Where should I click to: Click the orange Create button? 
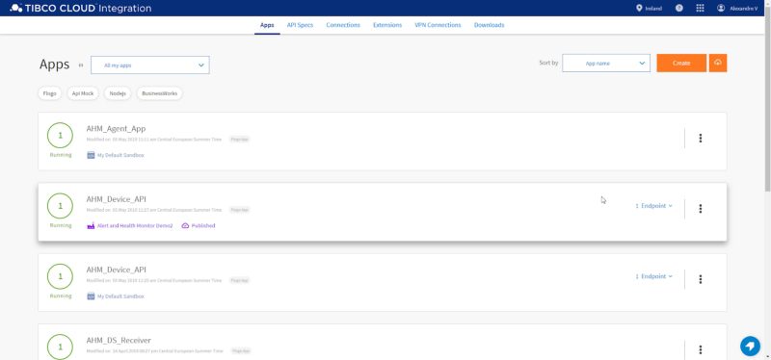(x=681, y=63)
